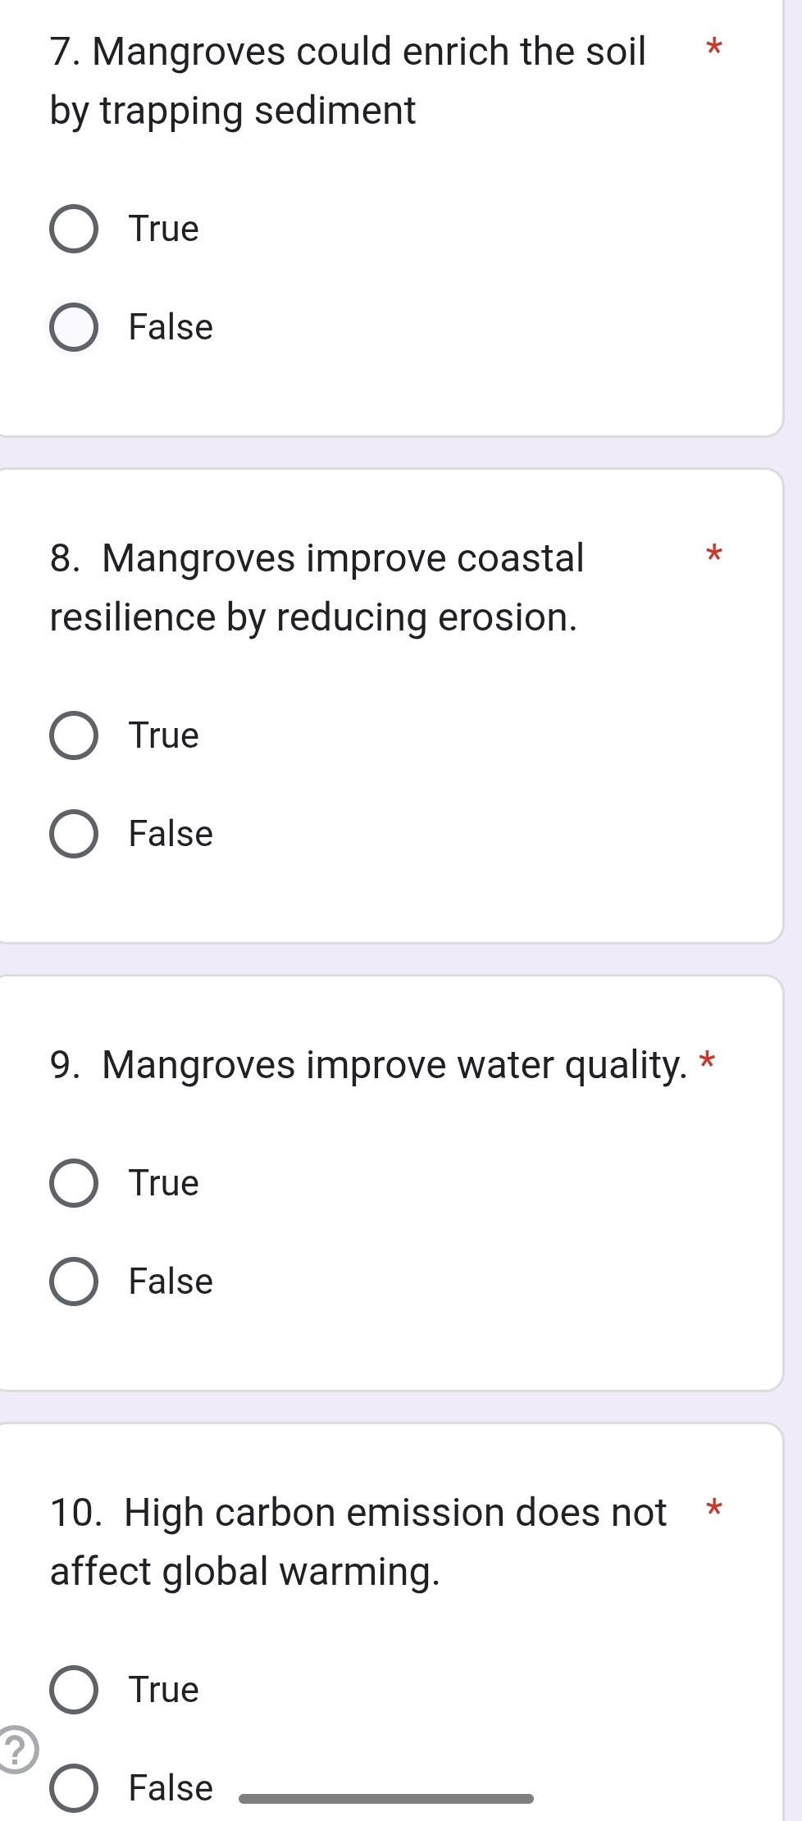Select True for question 7 about trapping sediment
Screen dimensions: 802x1821
pyautogui.click(x=74, y=229)
